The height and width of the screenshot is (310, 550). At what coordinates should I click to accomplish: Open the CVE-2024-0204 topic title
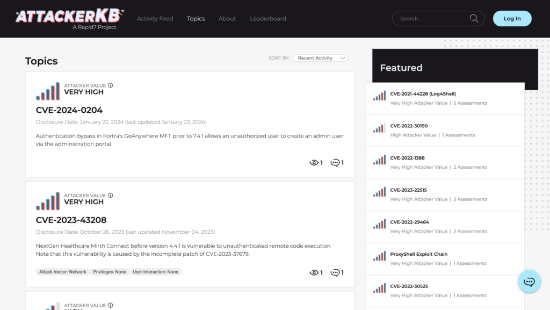coord(69,110)
